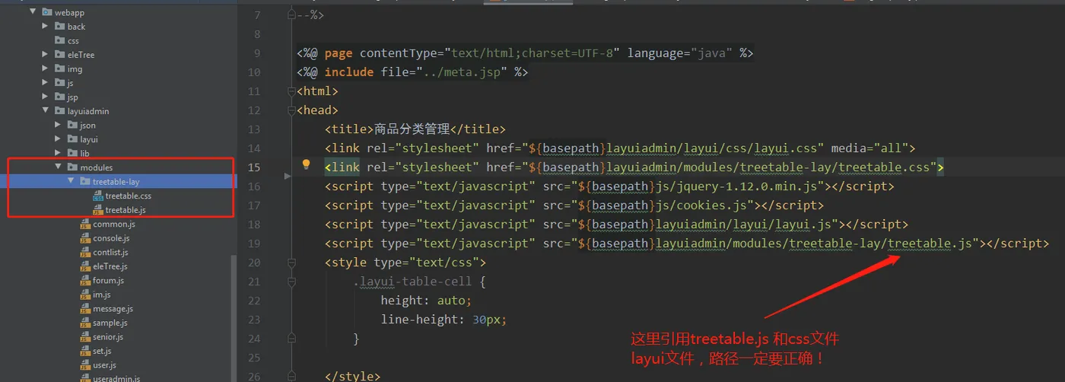The height and width of the screenshot is (382, 1065).
Task: Click the senior.js file icon
Action: click(x=85, y=336)
